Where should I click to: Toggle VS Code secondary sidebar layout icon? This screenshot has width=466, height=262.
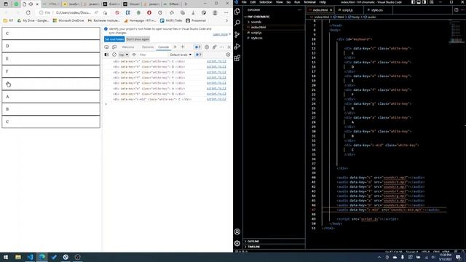click(x=424, y=2)
